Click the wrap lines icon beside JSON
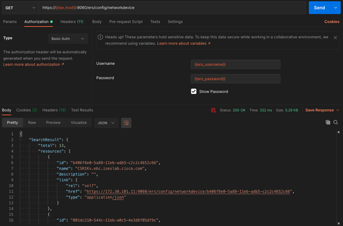343x226 pixels. (126, 123)
